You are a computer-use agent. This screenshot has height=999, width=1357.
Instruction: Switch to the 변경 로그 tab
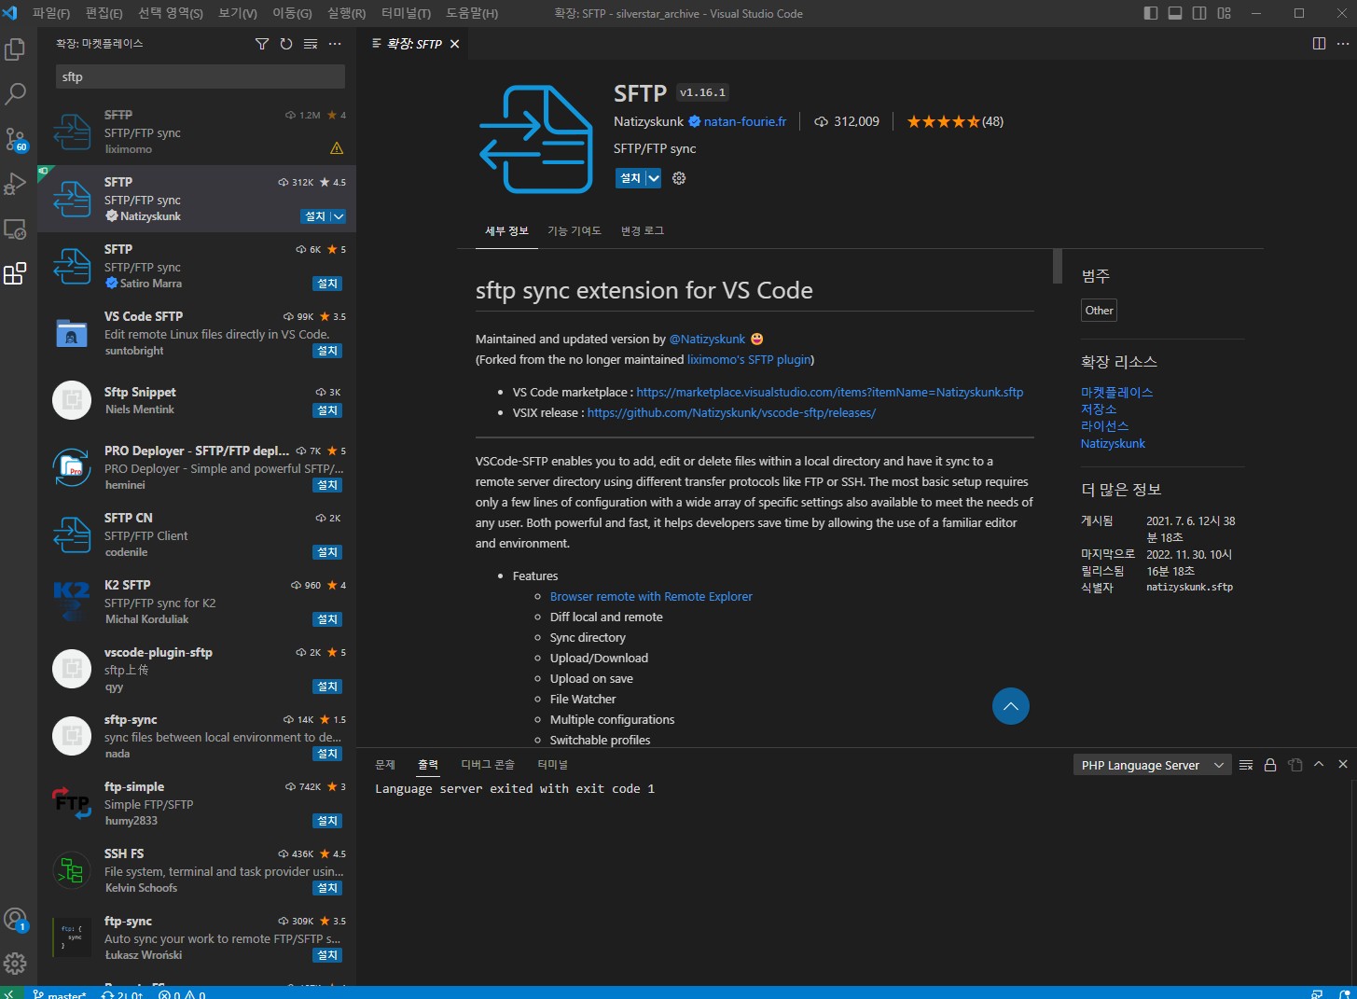643,230
